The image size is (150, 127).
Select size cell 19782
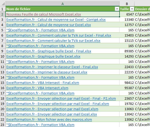coord(127,104)
